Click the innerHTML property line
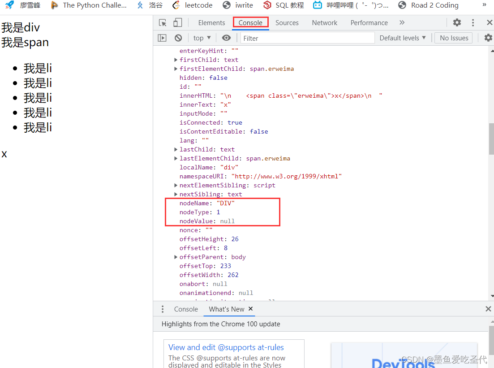The image size is (494, 368). click(281, 95)
